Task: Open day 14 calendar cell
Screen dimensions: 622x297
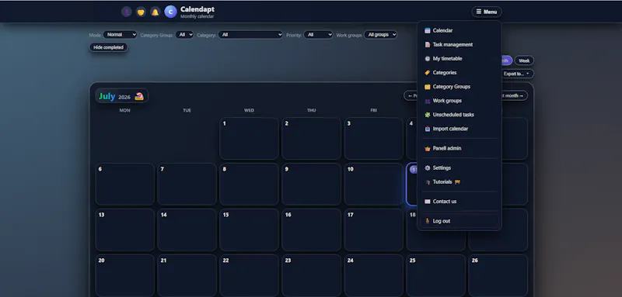Action: (187, 230)
